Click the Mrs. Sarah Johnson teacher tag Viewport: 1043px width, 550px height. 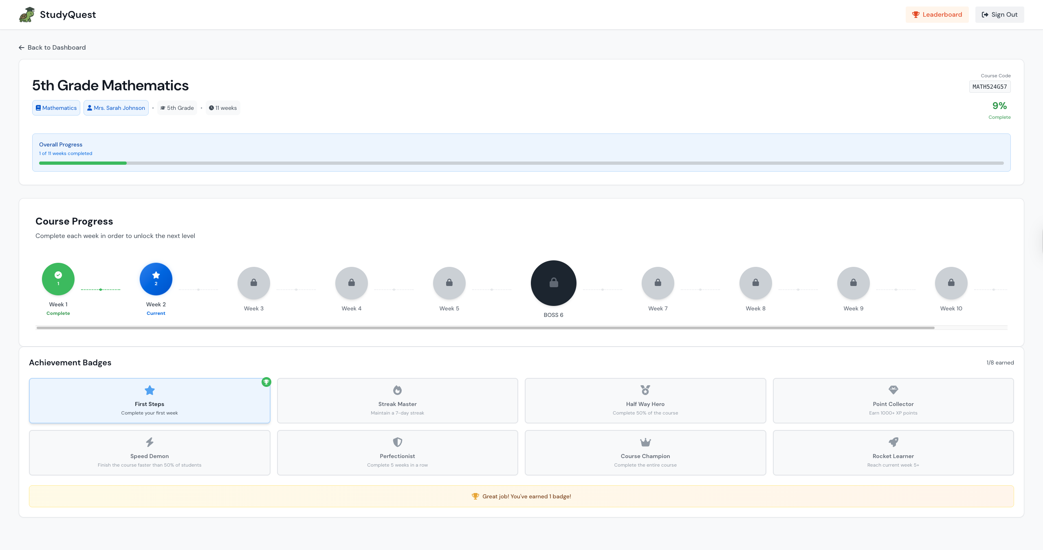point(116,108)
